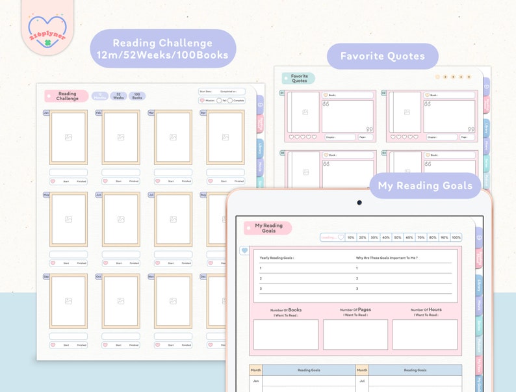Click the pink heart under Jan book
This screenshot has width=516, height=392.
[x=53, y=181]
